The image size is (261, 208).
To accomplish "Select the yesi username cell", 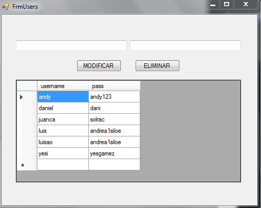I will 63,153.
